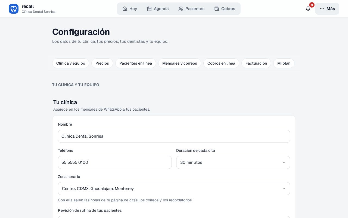Select the Clínica y equipo section
Viewport: 348px width, 218px height.
tap(71, 63)
